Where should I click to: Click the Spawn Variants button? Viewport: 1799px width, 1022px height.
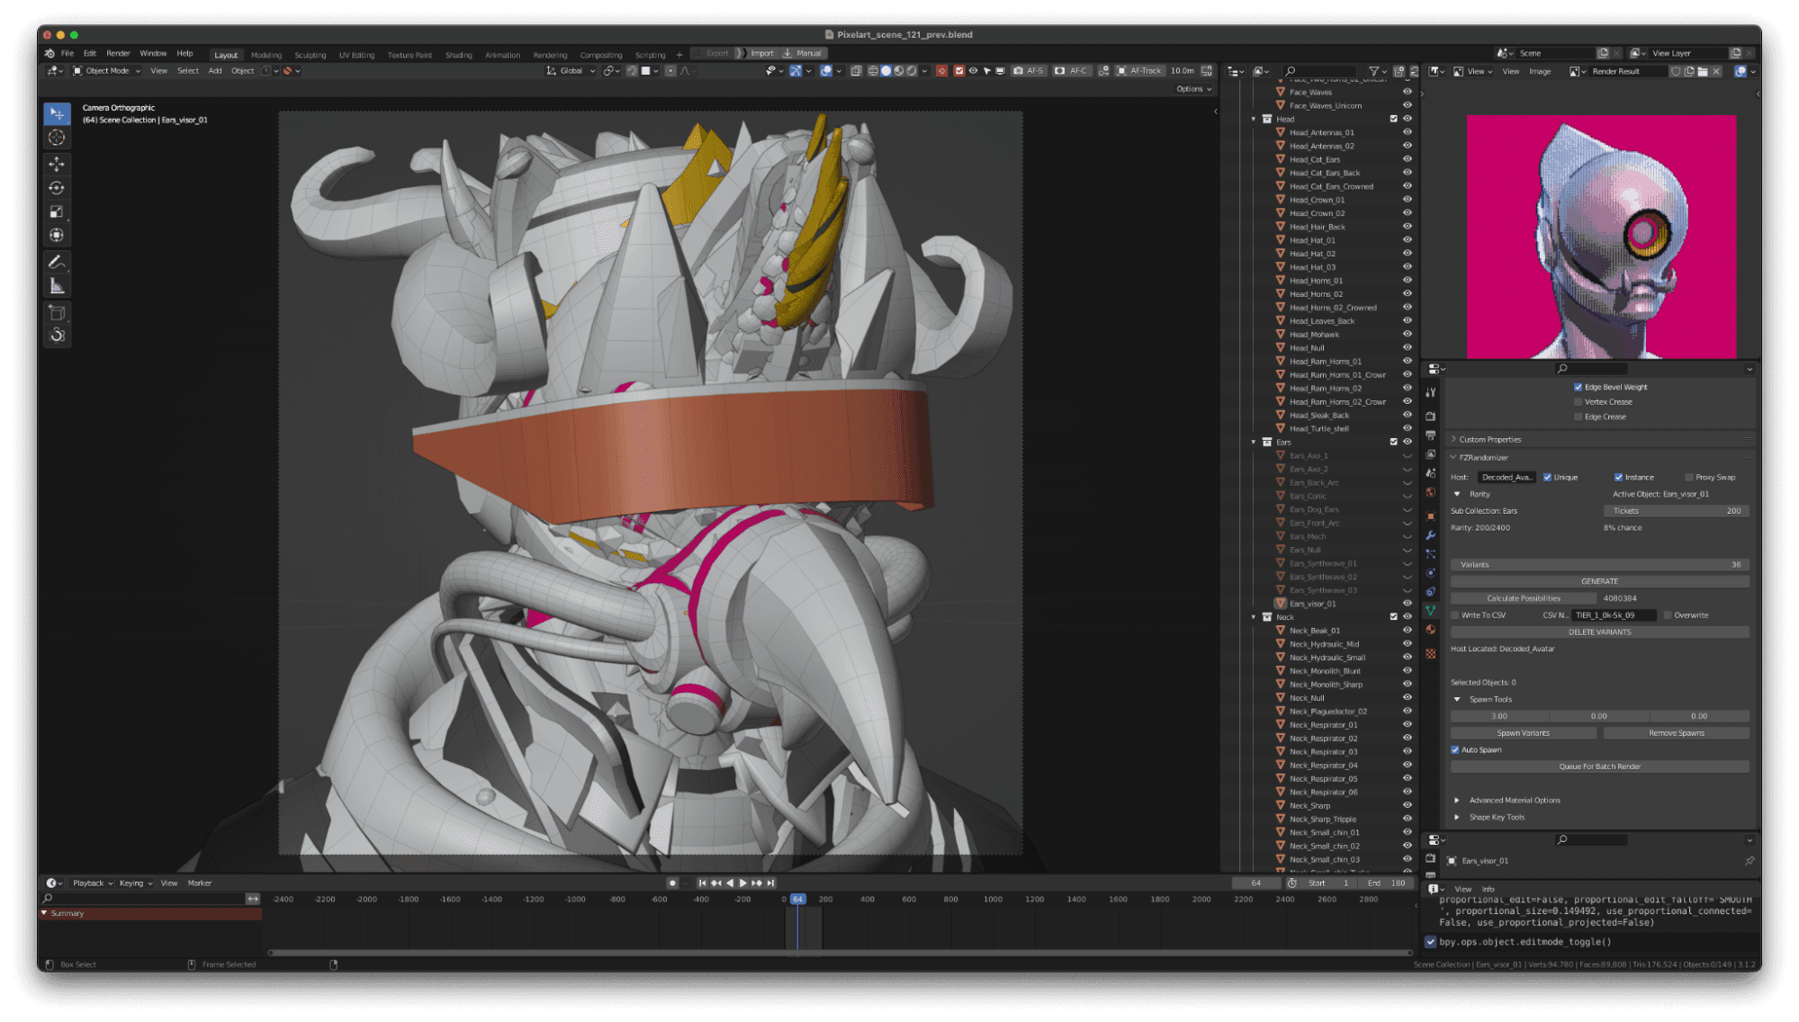(1524, 733)
